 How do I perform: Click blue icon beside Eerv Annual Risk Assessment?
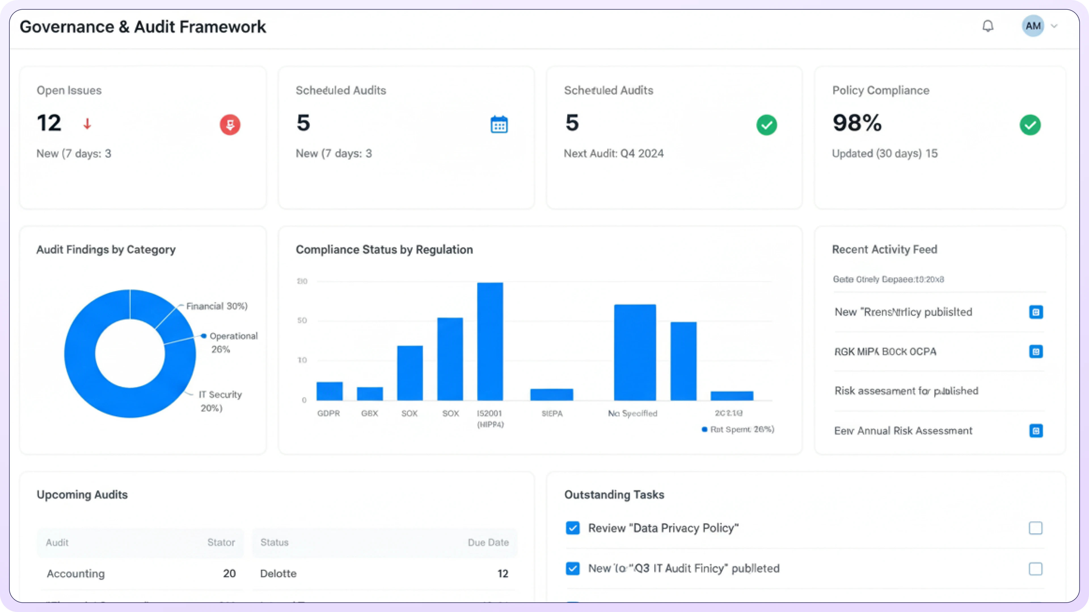tap(1036, 431)
